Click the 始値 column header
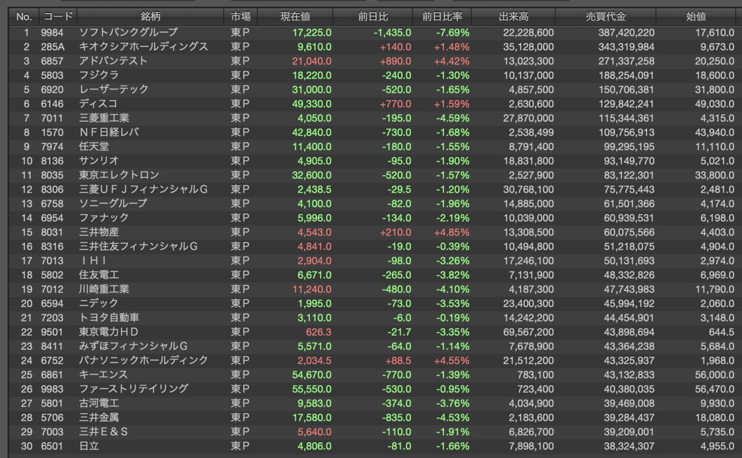 (x=699, y=17)
